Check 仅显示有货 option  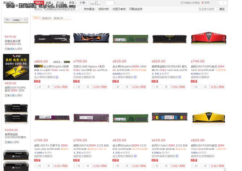pyautogui.click(x=111, y=9)
